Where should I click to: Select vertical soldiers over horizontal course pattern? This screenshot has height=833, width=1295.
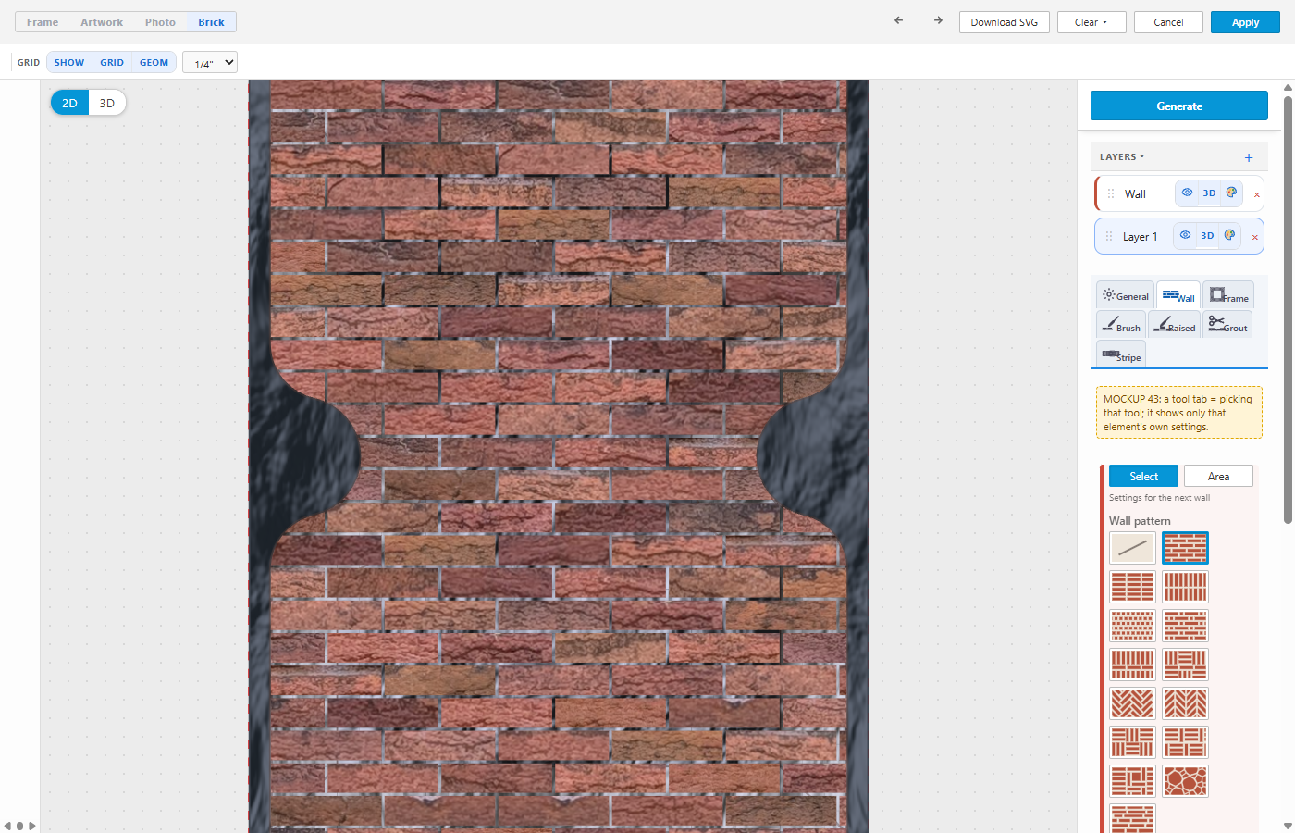coord(1132,665)
